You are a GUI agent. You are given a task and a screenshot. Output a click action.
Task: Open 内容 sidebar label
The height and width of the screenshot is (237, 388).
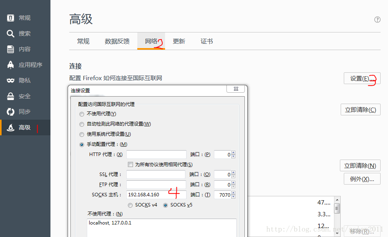25,49
